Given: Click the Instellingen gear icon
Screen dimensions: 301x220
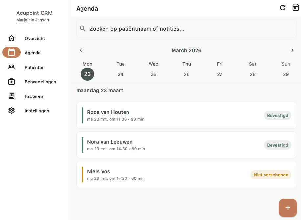Looking at the screenshot, I should 12,111.
